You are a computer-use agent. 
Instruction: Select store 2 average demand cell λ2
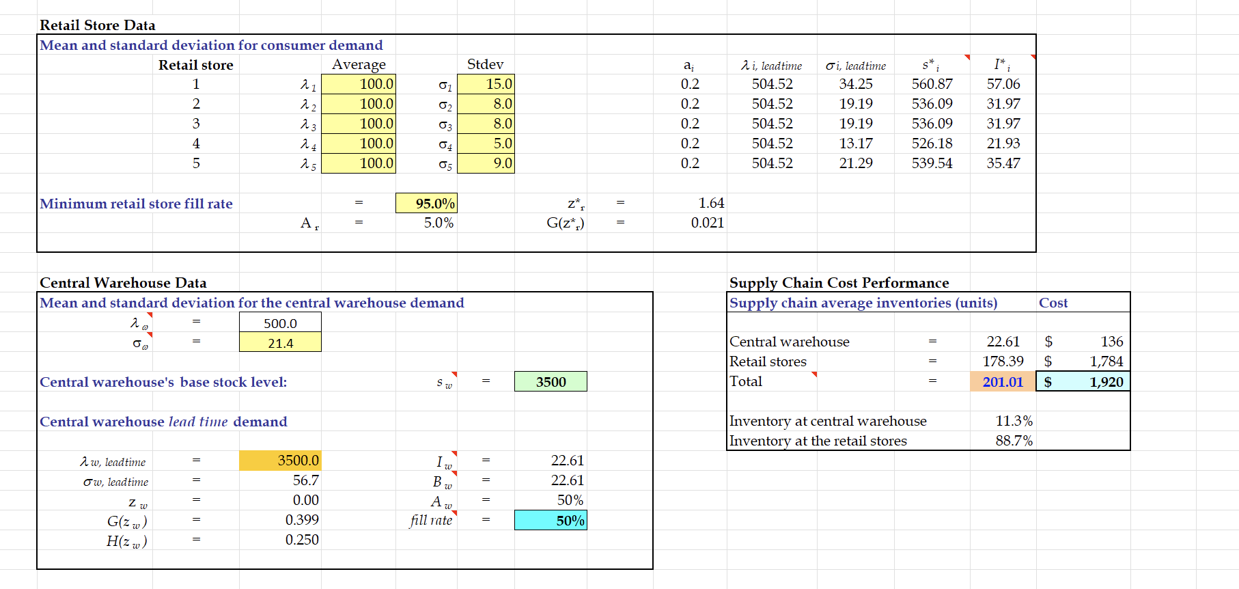click(359, 104)
